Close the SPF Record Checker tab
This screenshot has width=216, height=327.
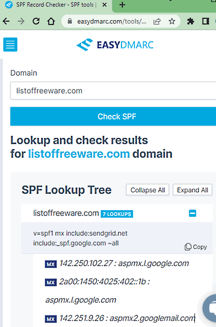(x=105, y=5)
